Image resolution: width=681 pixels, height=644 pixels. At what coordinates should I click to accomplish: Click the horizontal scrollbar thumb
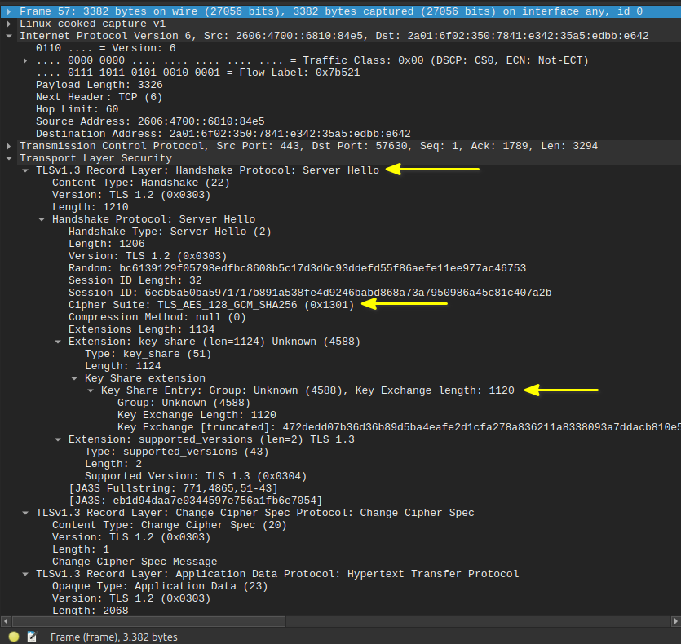pyautogui.click(x=149, y=621)
